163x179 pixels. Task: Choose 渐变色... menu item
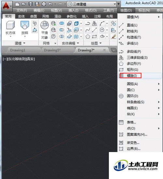[140, 143]
